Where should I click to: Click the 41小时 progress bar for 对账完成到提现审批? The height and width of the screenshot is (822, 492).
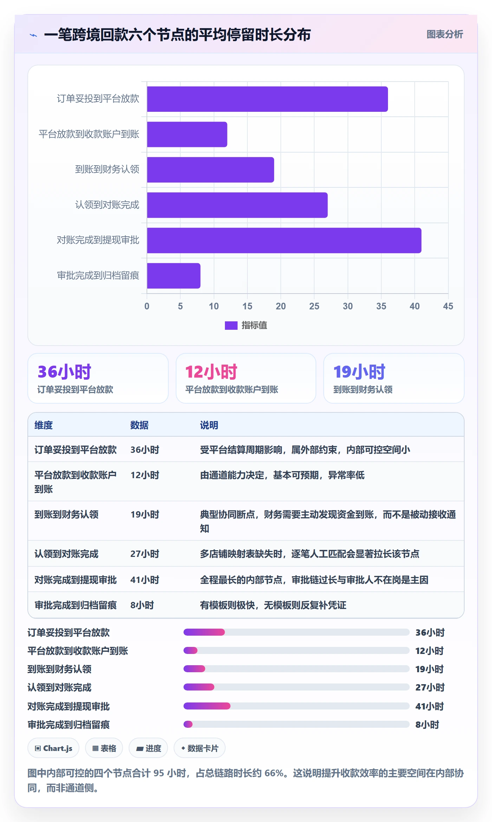click(x=296, y=706)
